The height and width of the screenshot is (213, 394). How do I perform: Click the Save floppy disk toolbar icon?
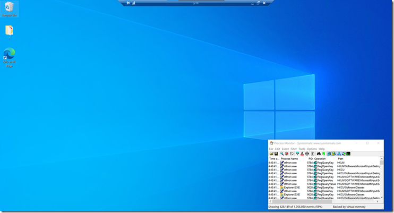click(276, 154)
